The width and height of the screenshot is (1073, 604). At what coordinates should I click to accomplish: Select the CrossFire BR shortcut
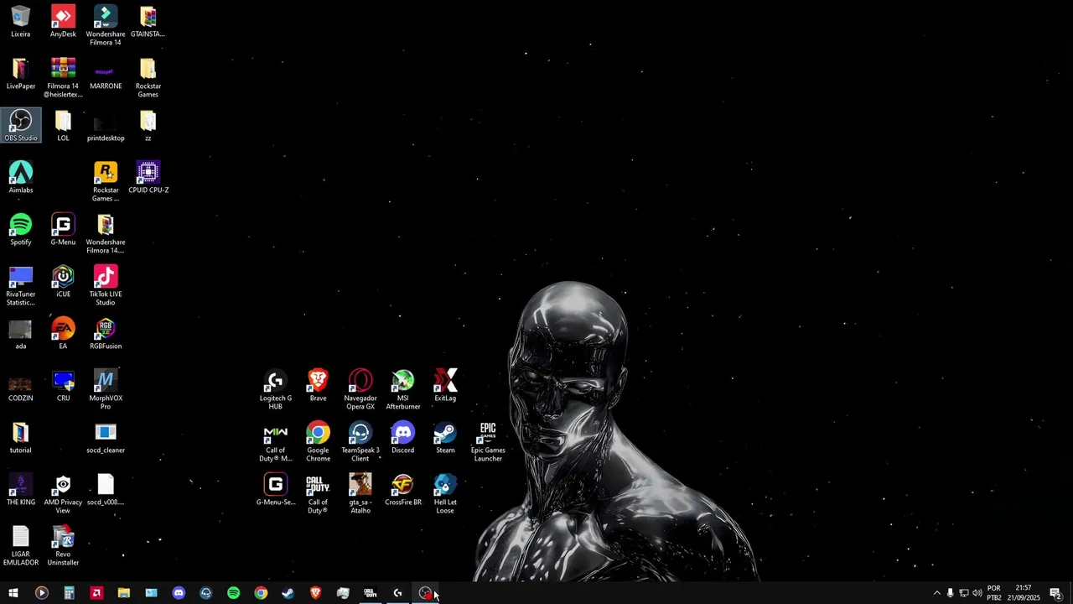coord(403,490)
